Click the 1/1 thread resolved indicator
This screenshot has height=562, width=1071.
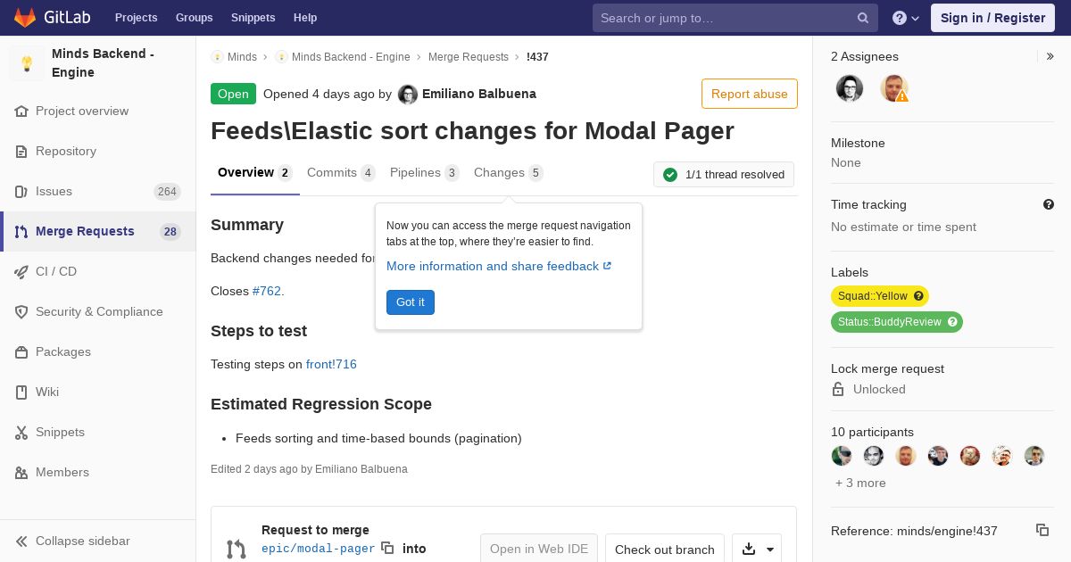(x=724, y=175)
